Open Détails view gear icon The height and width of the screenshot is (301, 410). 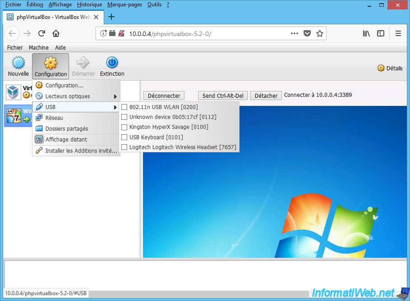pos(381,68)
